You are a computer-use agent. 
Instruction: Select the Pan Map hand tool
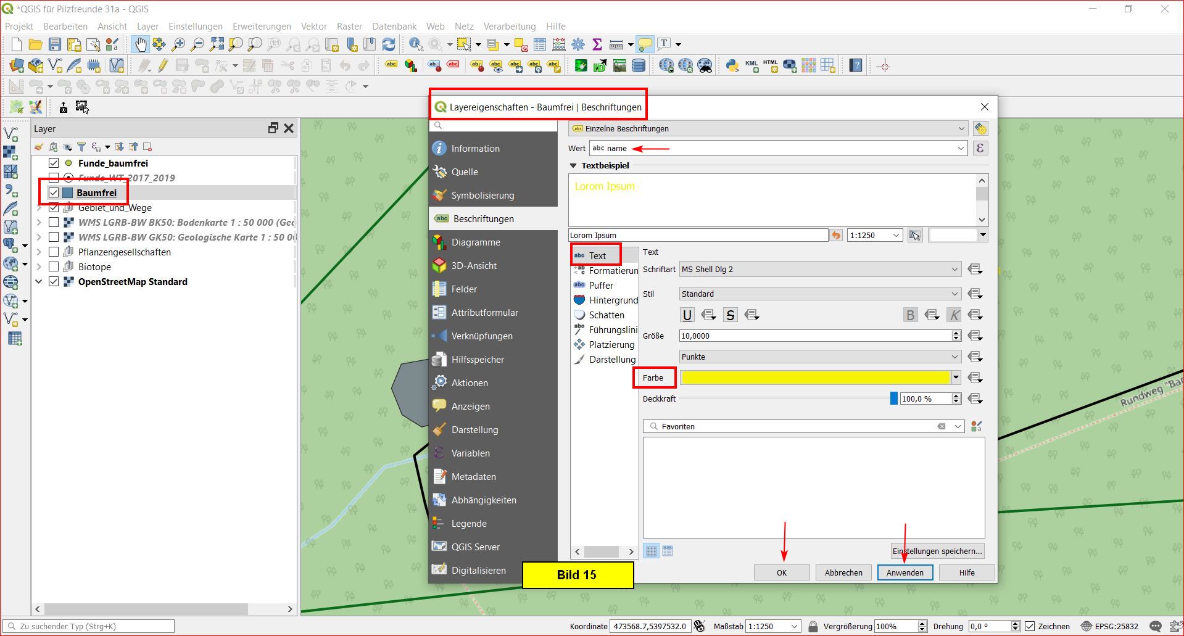[x=141, y=44]
